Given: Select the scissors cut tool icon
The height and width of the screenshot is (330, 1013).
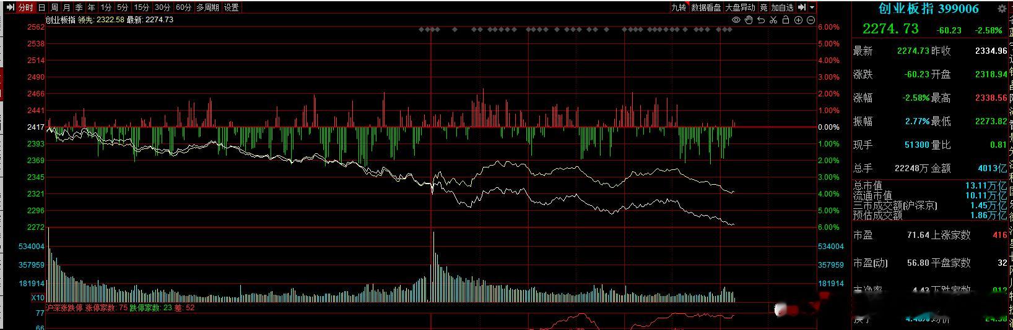Looking at the screenshot, I should click(773, 20).
